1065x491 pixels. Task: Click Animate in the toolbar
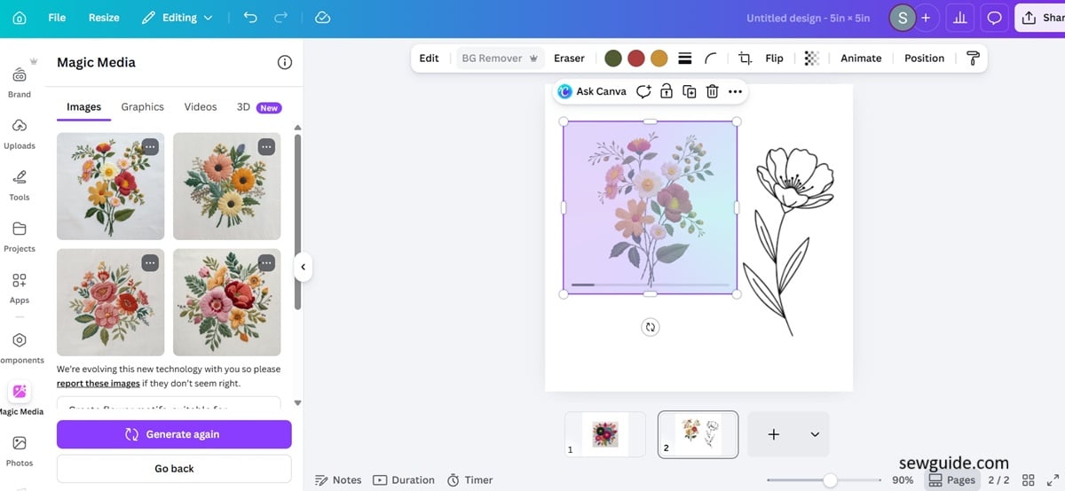tap(861, 58)
